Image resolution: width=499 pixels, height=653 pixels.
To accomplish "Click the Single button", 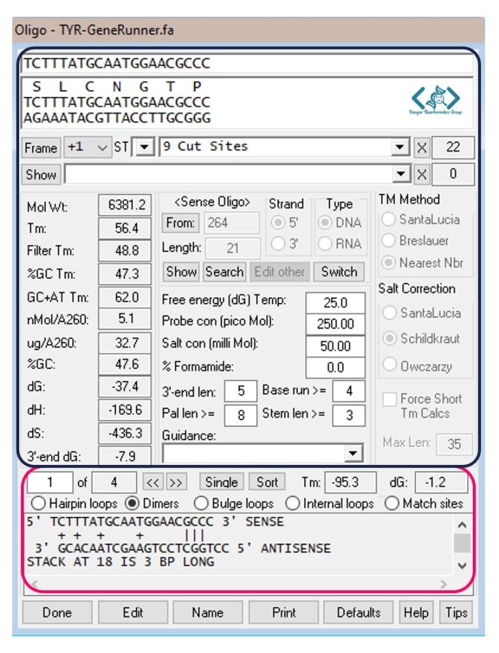I will tap(221, 482).
